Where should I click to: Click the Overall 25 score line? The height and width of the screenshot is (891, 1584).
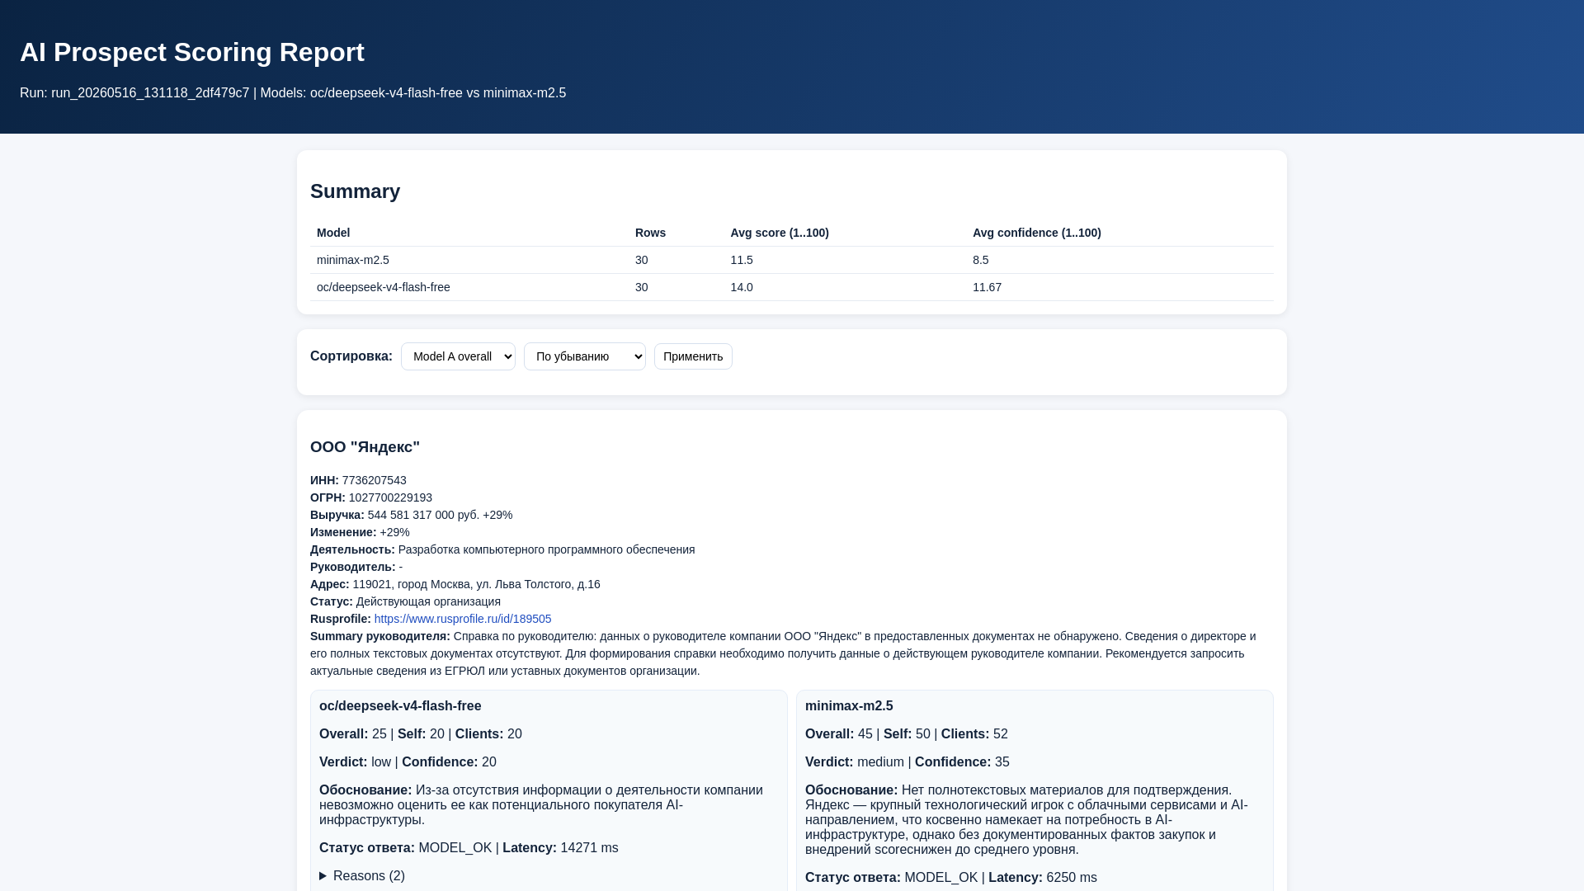point(421,734)
